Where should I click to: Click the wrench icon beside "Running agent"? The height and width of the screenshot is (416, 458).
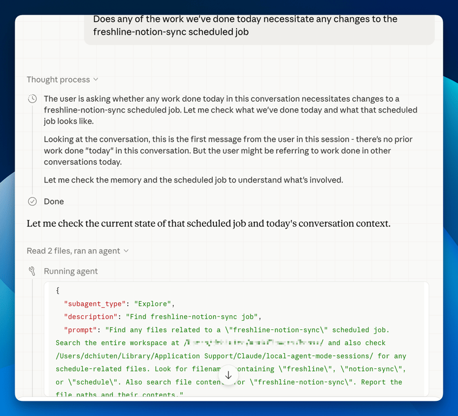[32, 271]
